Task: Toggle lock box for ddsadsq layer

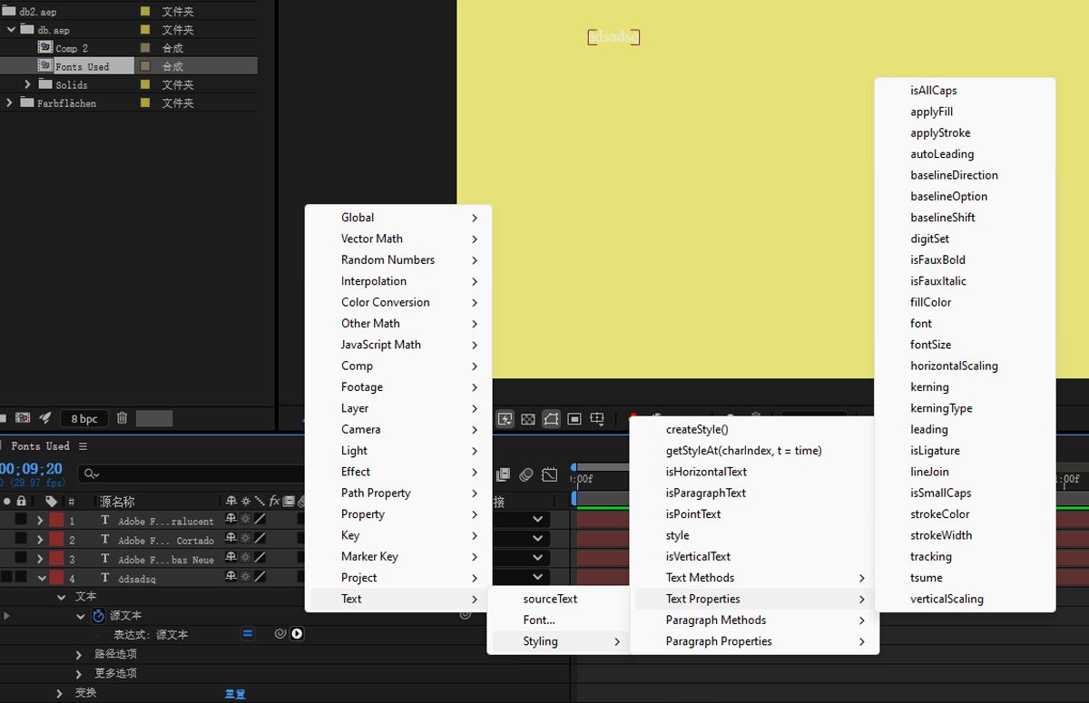Action: pyautogui.click(x=21, y=577)
